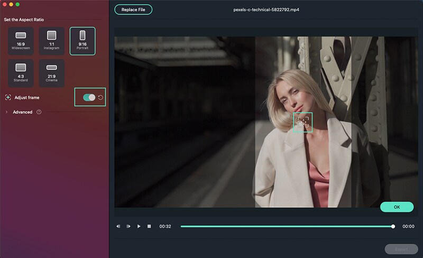Click the focus target box in the preview

point(303,122)
